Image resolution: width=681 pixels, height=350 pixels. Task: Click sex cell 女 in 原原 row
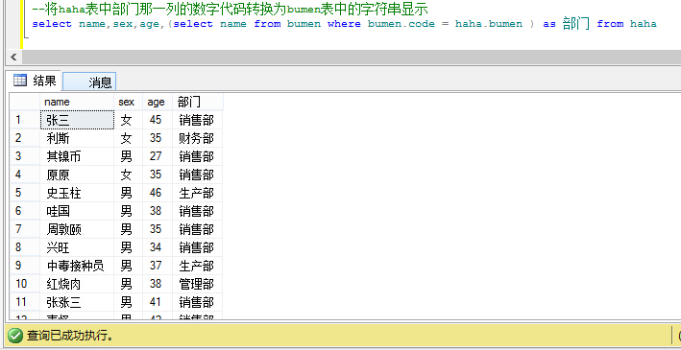point(128,175)
